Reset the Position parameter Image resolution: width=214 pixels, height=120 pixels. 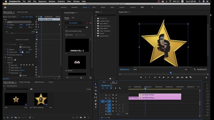click(x=36, y=24)
